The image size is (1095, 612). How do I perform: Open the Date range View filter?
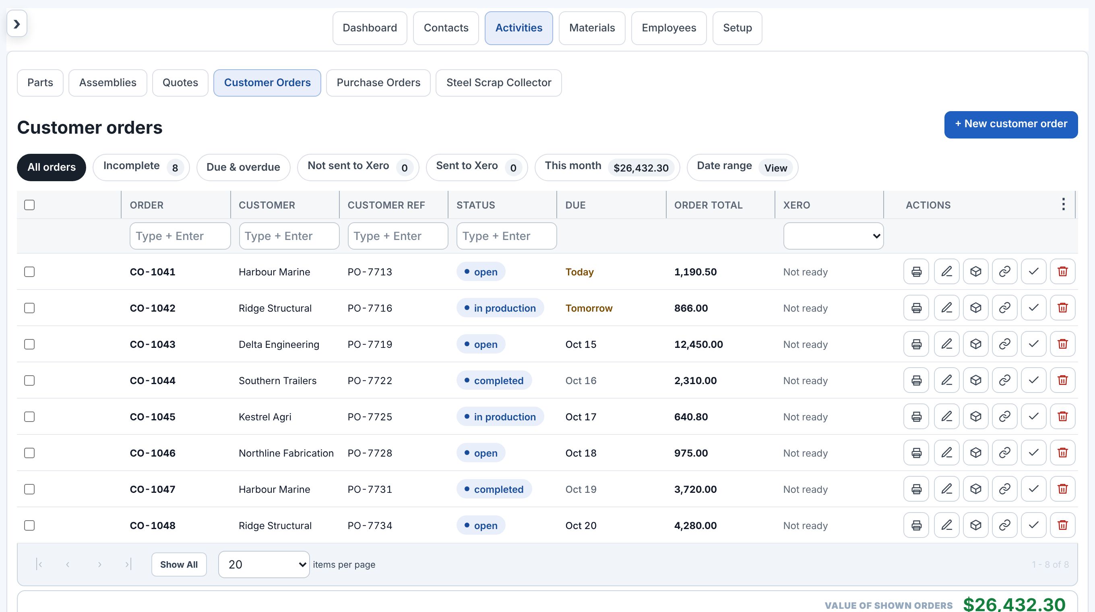tap(742, 167)
